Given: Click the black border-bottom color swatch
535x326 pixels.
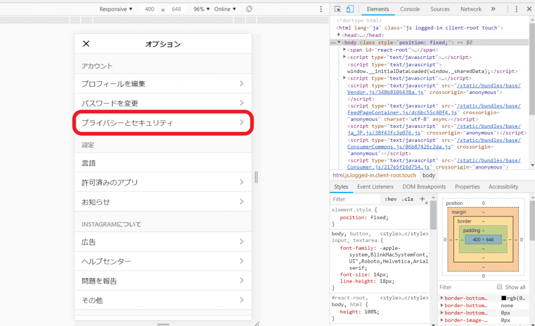Looking at the screenshot, I should [504, 298].
